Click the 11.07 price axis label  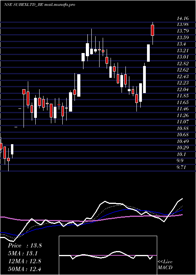[x=183, y=122]
